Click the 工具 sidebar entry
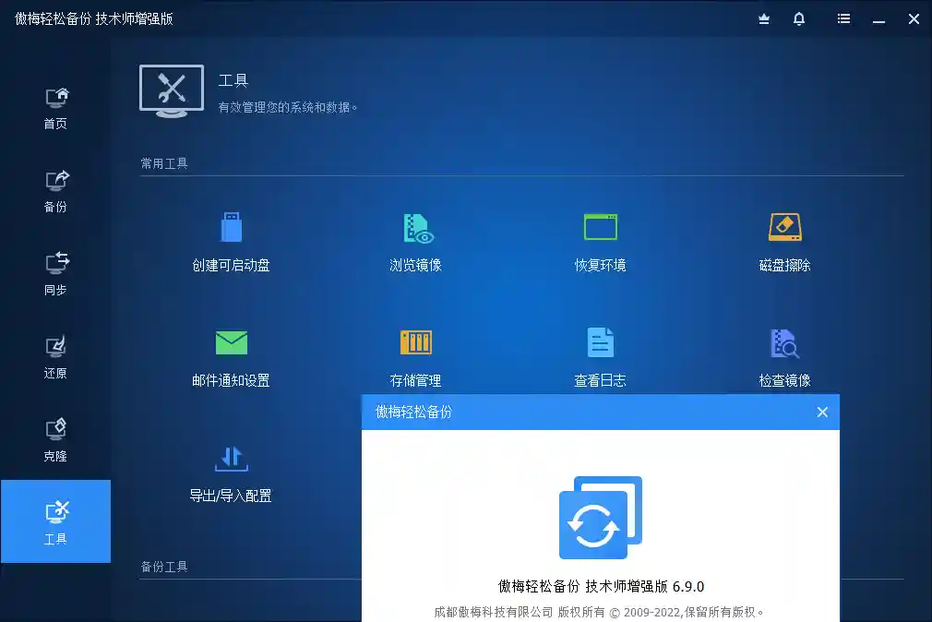This screenshot has height=622, width=932. point(55,521)
